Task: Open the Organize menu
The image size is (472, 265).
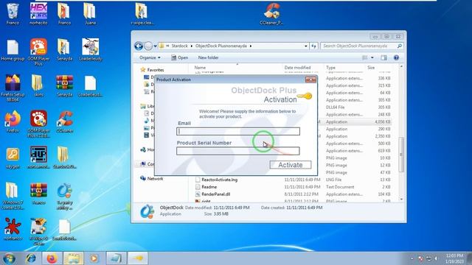Action: coord(150,57)
